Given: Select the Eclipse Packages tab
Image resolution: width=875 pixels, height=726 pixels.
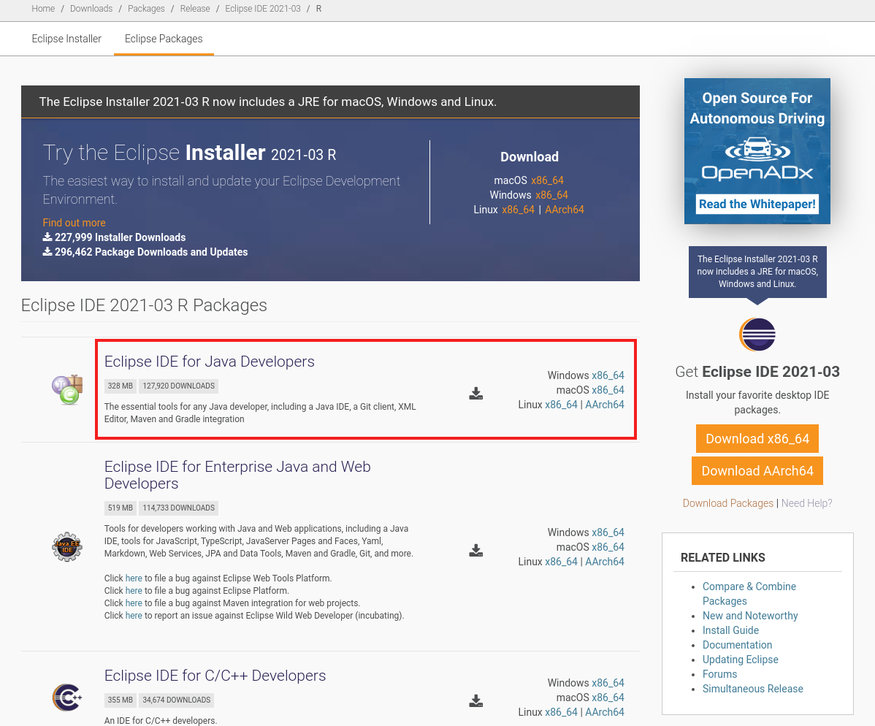Looking at the screenshot, I should [x=164, y=39].
